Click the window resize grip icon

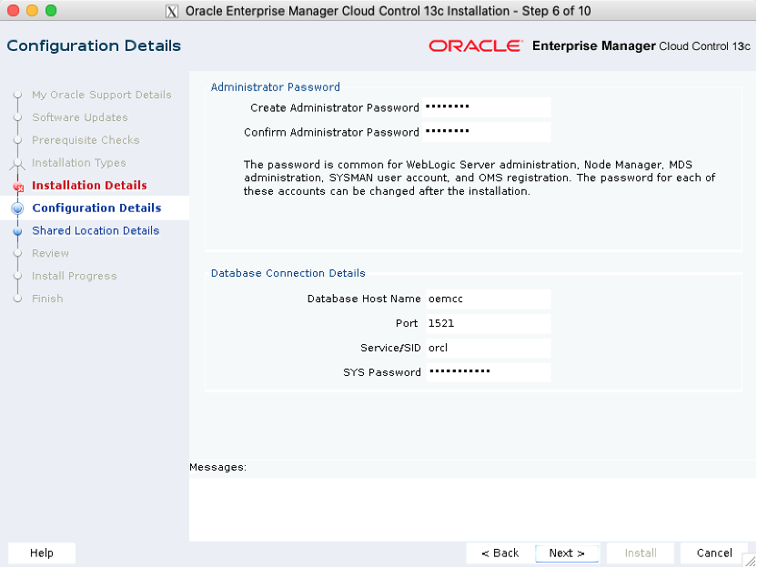click(749, 561)
